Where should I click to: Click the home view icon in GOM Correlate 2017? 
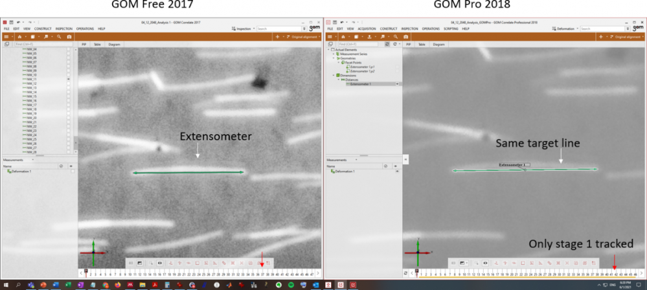[19, 37]
